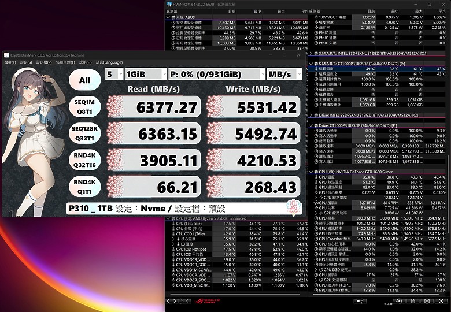Open the MB/s unit dropdown
The width and height of the screenshot is (451, 312).
(x=284, y=75)
